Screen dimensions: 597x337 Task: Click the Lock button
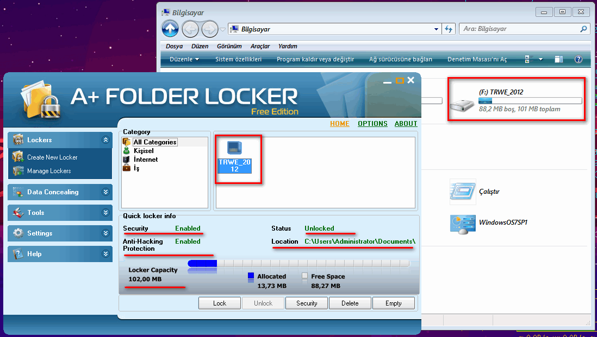coord(220,303)
